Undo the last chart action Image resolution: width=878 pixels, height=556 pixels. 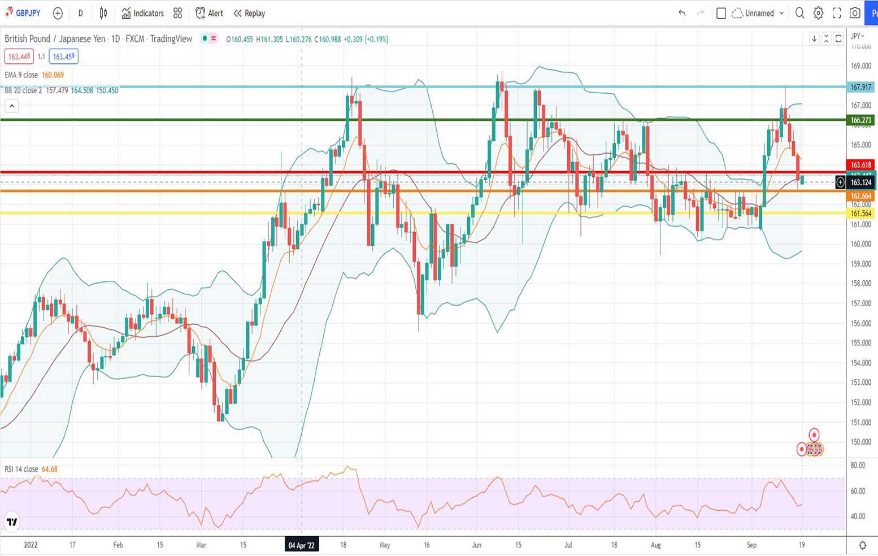(682, 13)
